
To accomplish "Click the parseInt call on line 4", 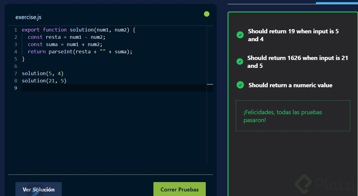I will point(60,51).
